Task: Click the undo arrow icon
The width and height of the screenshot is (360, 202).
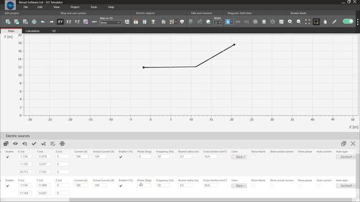Action: pos(43,22)
